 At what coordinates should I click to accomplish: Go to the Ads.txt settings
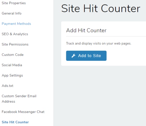pos(8,86)
